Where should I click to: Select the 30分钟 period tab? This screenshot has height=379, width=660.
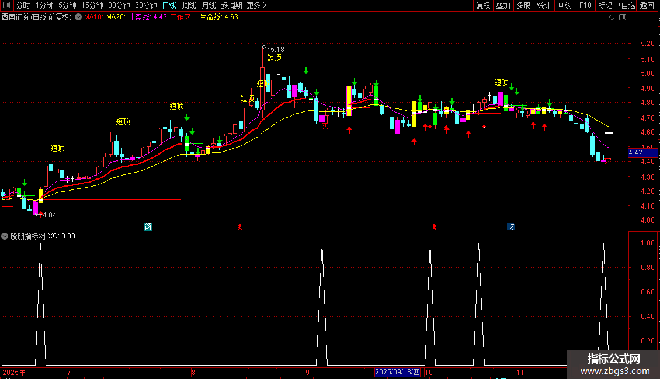tap(119, 5)
